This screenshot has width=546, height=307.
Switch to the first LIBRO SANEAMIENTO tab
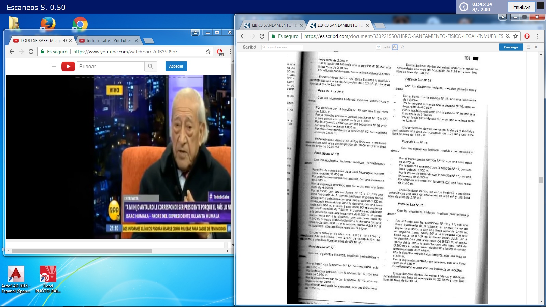271,25
